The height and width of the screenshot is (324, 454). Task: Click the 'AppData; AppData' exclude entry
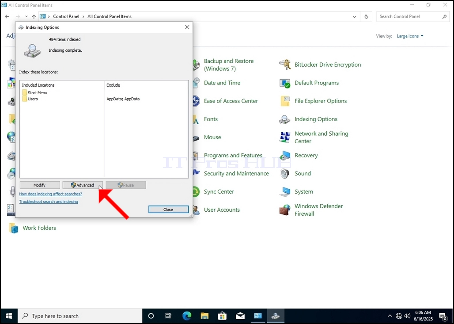[x=123, y=99]
